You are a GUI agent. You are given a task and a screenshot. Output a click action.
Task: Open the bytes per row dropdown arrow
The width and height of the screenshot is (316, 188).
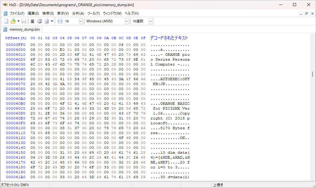coord(81,21)
